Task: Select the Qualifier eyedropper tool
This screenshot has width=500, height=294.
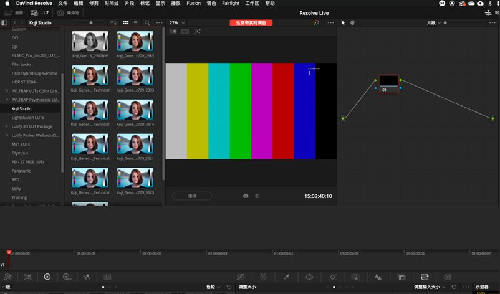Action: pyautogui.click(x=286, y=277)
